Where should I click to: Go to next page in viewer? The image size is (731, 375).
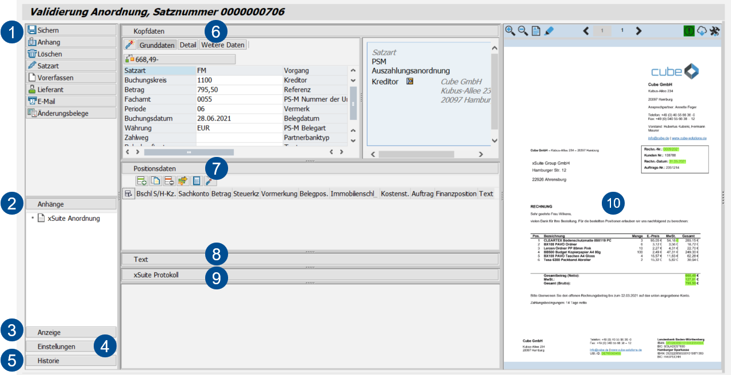[638, 31]
